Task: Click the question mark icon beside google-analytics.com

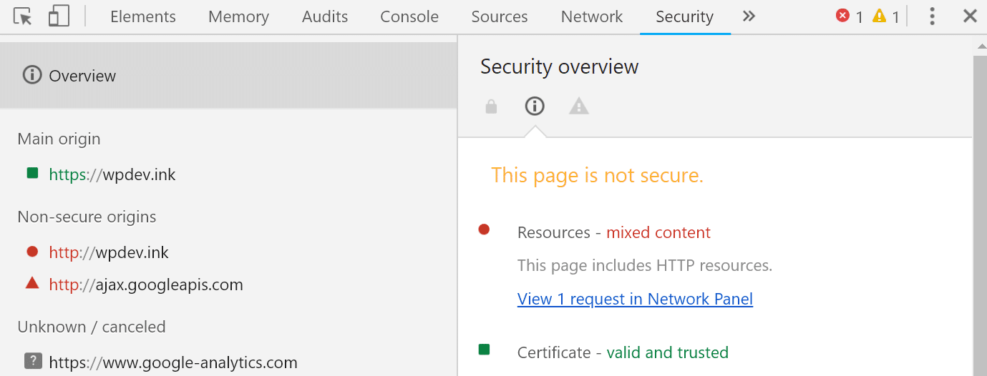Action: (33, 361)
